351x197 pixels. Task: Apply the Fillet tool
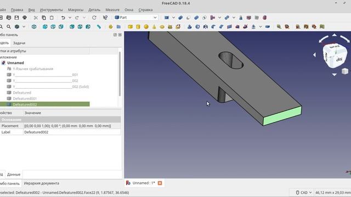(213, 27)
